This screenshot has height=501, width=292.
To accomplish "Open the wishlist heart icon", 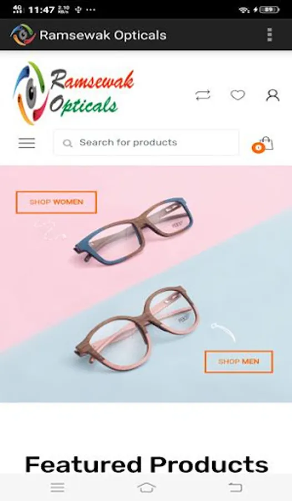I will [x=238, y=95].
